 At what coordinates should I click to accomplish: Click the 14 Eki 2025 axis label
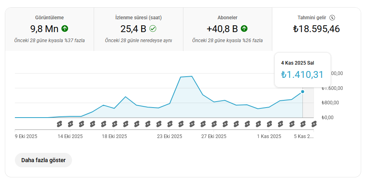[x=70, y=136]
